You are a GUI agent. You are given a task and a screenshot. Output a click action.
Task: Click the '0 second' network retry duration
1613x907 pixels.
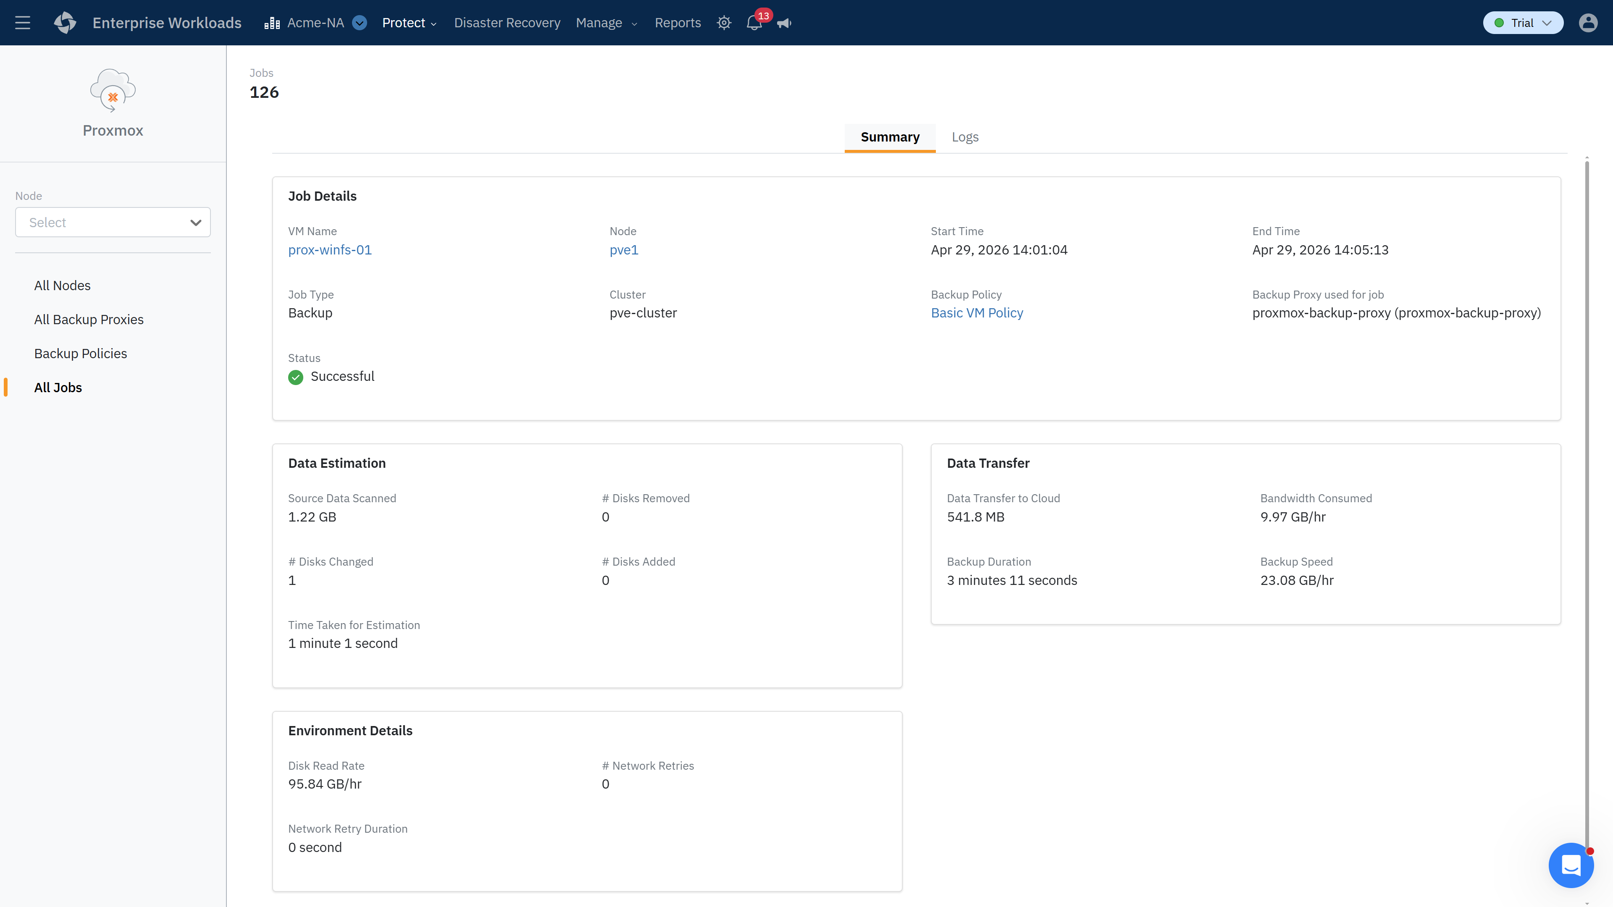315,847
